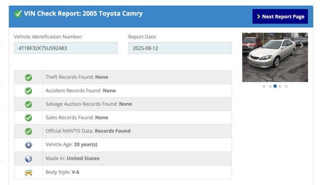Click the green check icon for Official NMVTIS Data

point(28,131)
